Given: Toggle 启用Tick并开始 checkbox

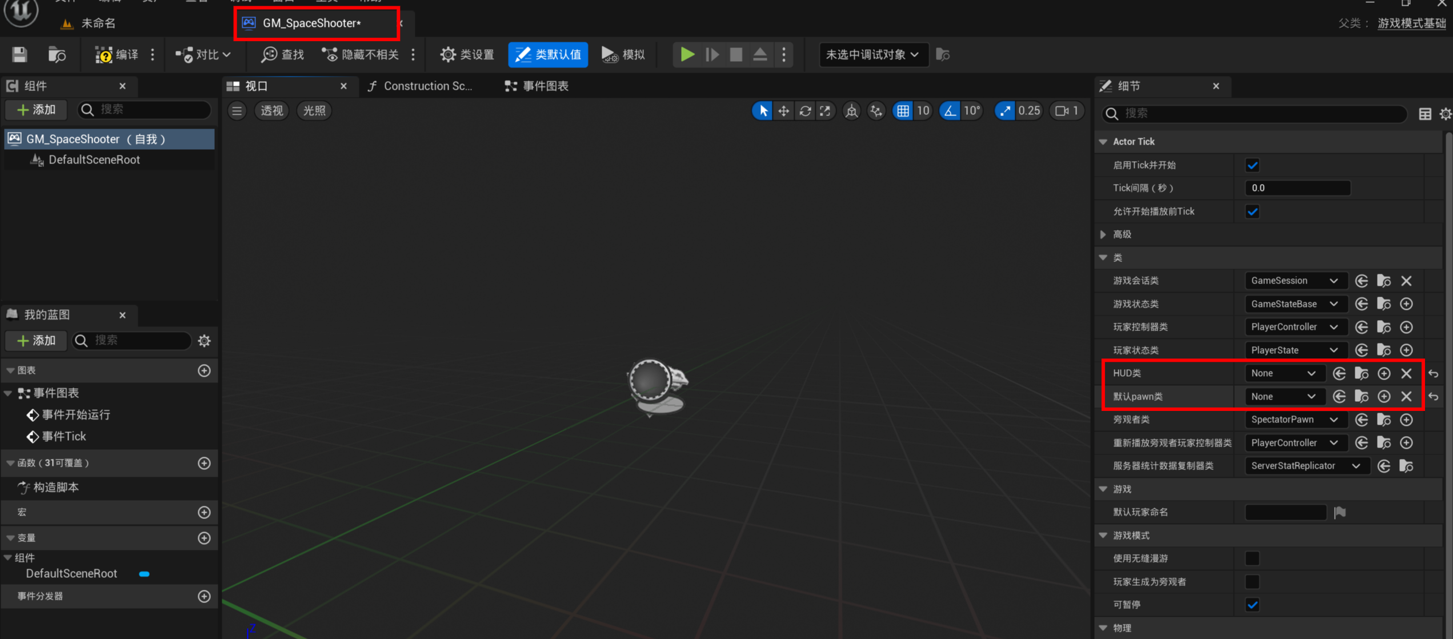Looking at the screenshot, I should click(1252, 165).
